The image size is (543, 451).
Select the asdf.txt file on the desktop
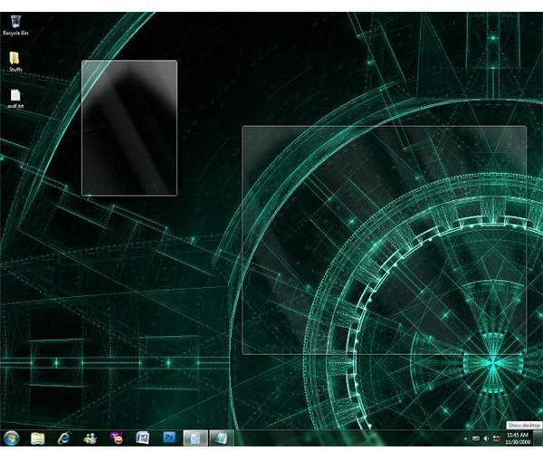15,99
